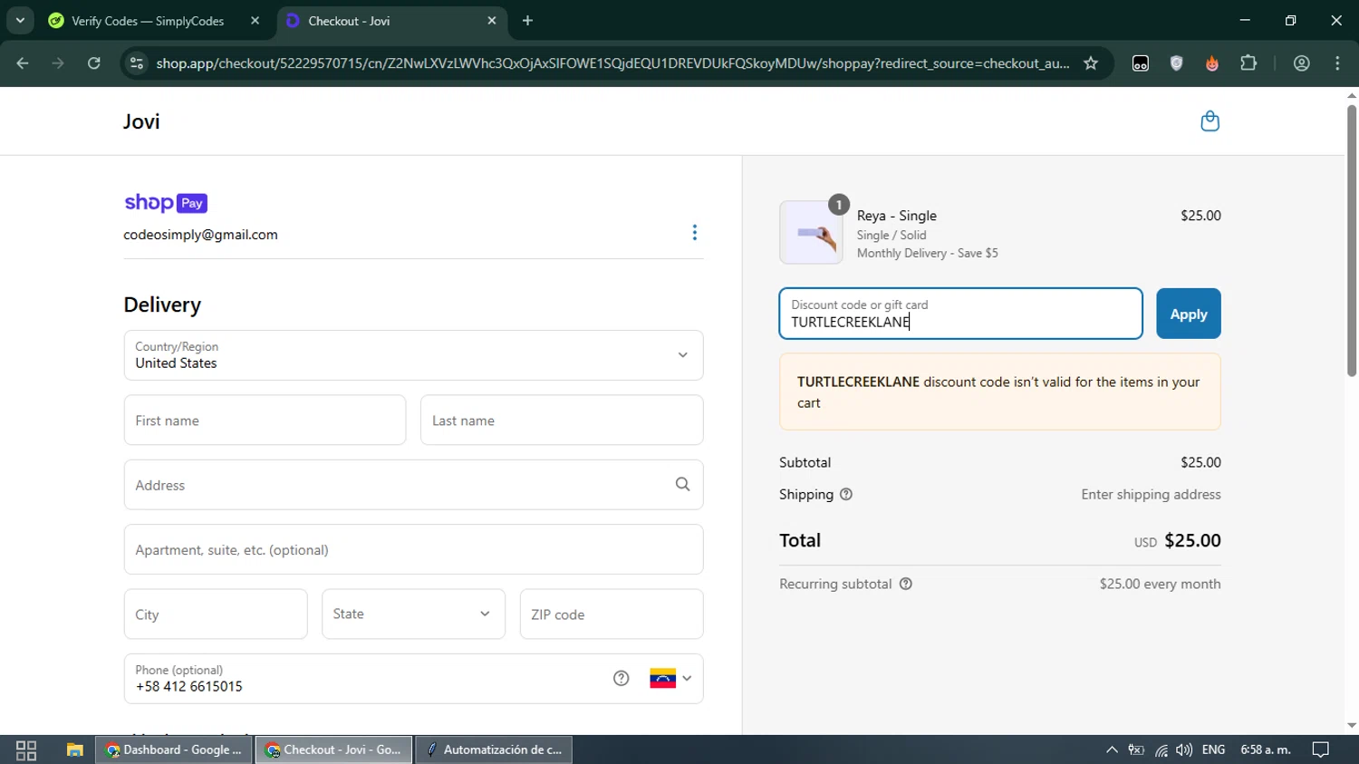Reload the checkout page

point(93,63)
